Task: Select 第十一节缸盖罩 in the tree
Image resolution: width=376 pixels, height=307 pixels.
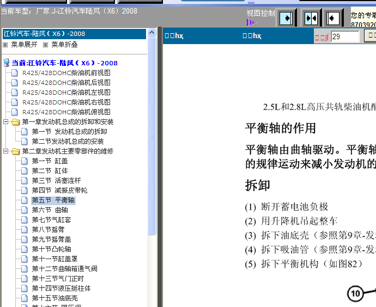Action: pos(54,259)
